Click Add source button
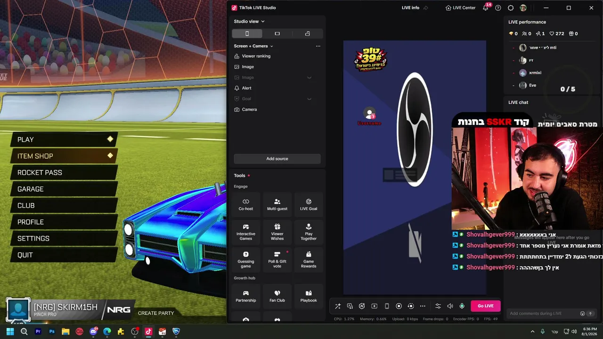 click(277, 159)
